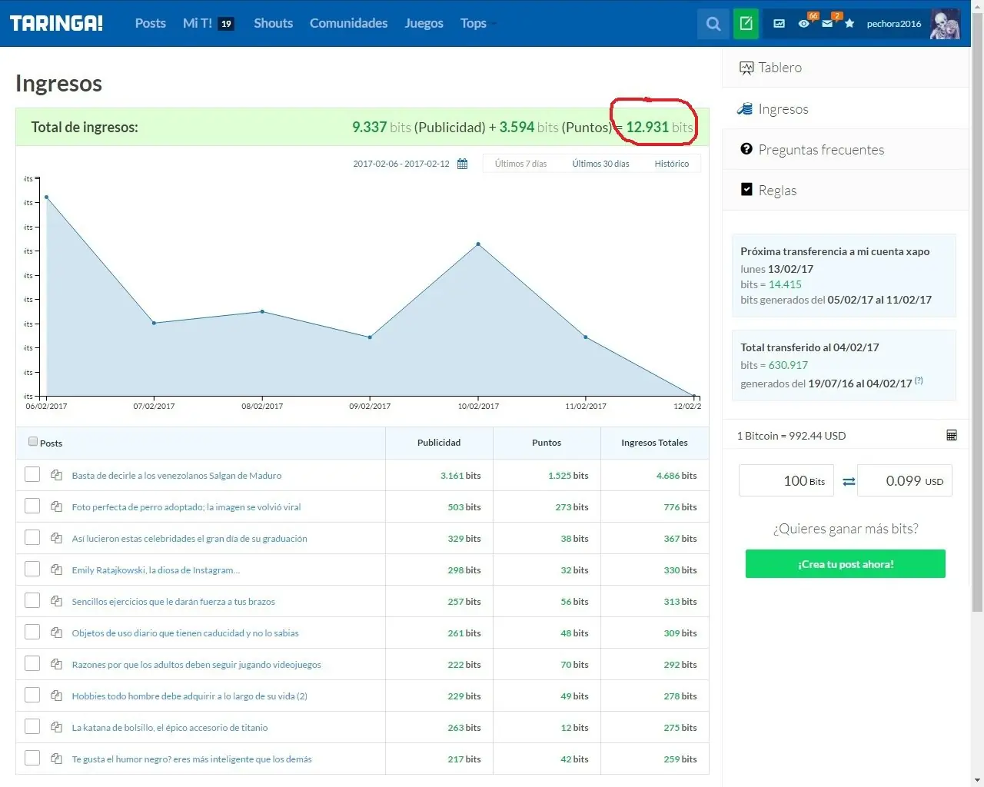Toggle the select-all Posts checkbox
The image size is (984, 787).
pyautogui.click(x=33, y=442)
